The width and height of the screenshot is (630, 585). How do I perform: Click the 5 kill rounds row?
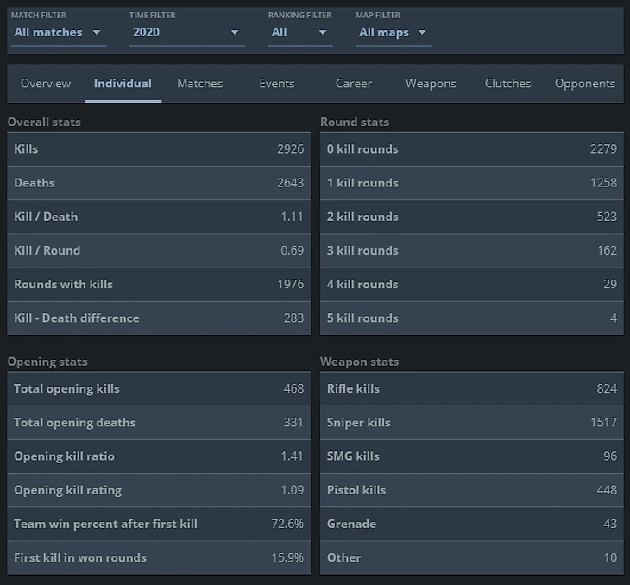coord(471,318)
